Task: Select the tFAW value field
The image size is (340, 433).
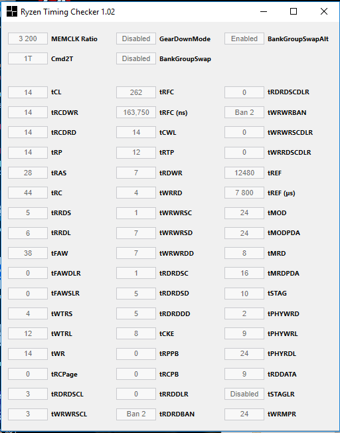Action: [x=28, y=253]
